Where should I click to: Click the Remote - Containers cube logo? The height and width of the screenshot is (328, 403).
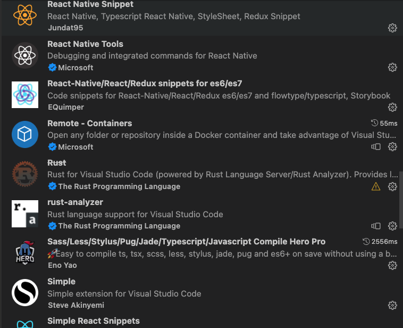click(x=25, y=134)
